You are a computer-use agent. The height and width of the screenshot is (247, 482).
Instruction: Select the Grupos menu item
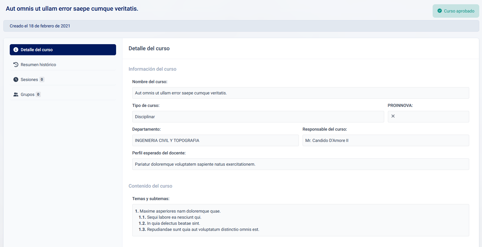click(27, 94)
